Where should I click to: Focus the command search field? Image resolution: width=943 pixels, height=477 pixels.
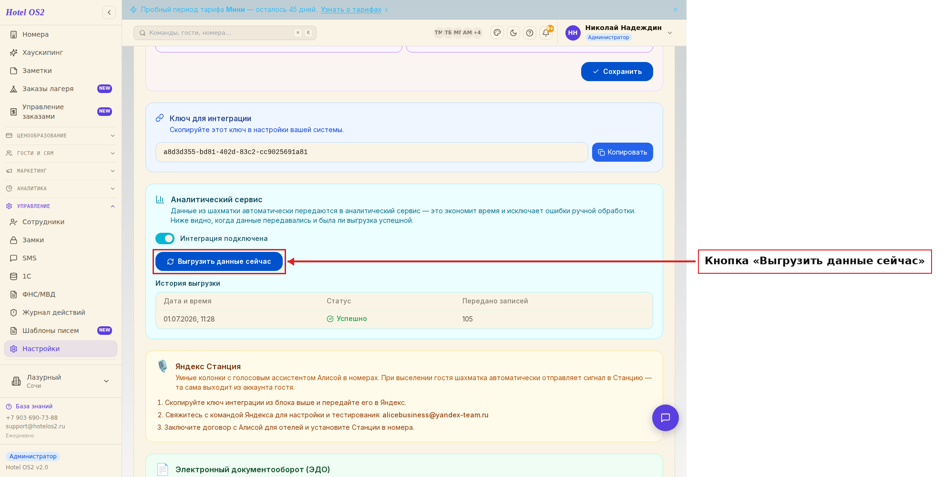click(225, 33)
